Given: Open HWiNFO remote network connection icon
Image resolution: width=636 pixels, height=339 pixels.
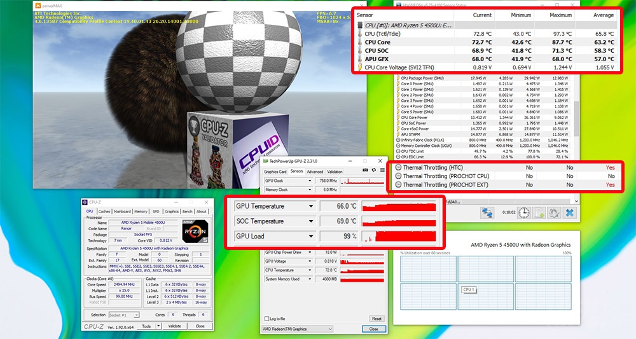Looking at the screenshot, I should pyautogui.click(x=487, y=212).
